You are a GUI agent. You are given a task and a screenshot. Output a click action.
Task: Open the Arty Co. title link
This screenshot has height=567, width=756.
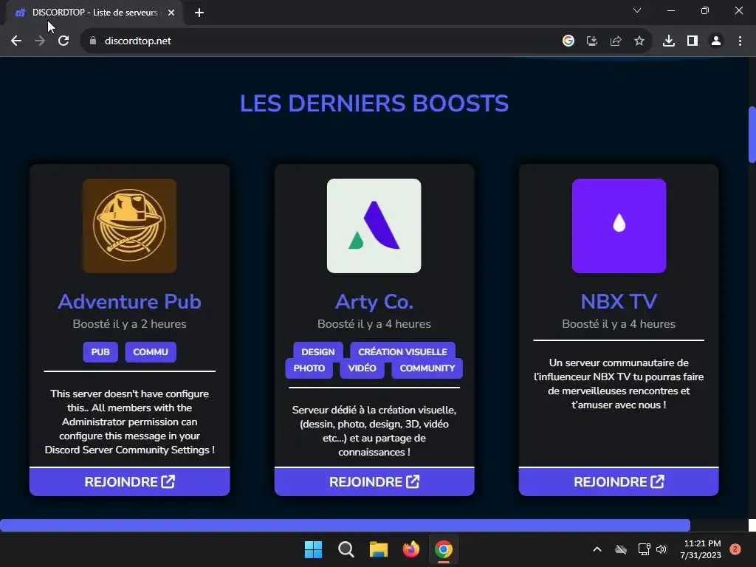(x=374, y=302)
